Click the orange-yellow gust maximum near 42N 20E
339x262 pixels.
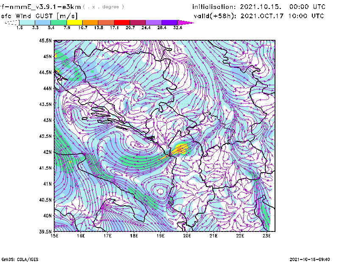pos(180,149)
